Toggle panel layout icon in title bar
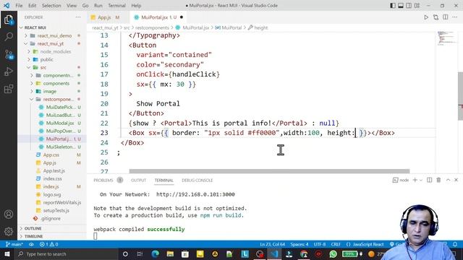 401,6
